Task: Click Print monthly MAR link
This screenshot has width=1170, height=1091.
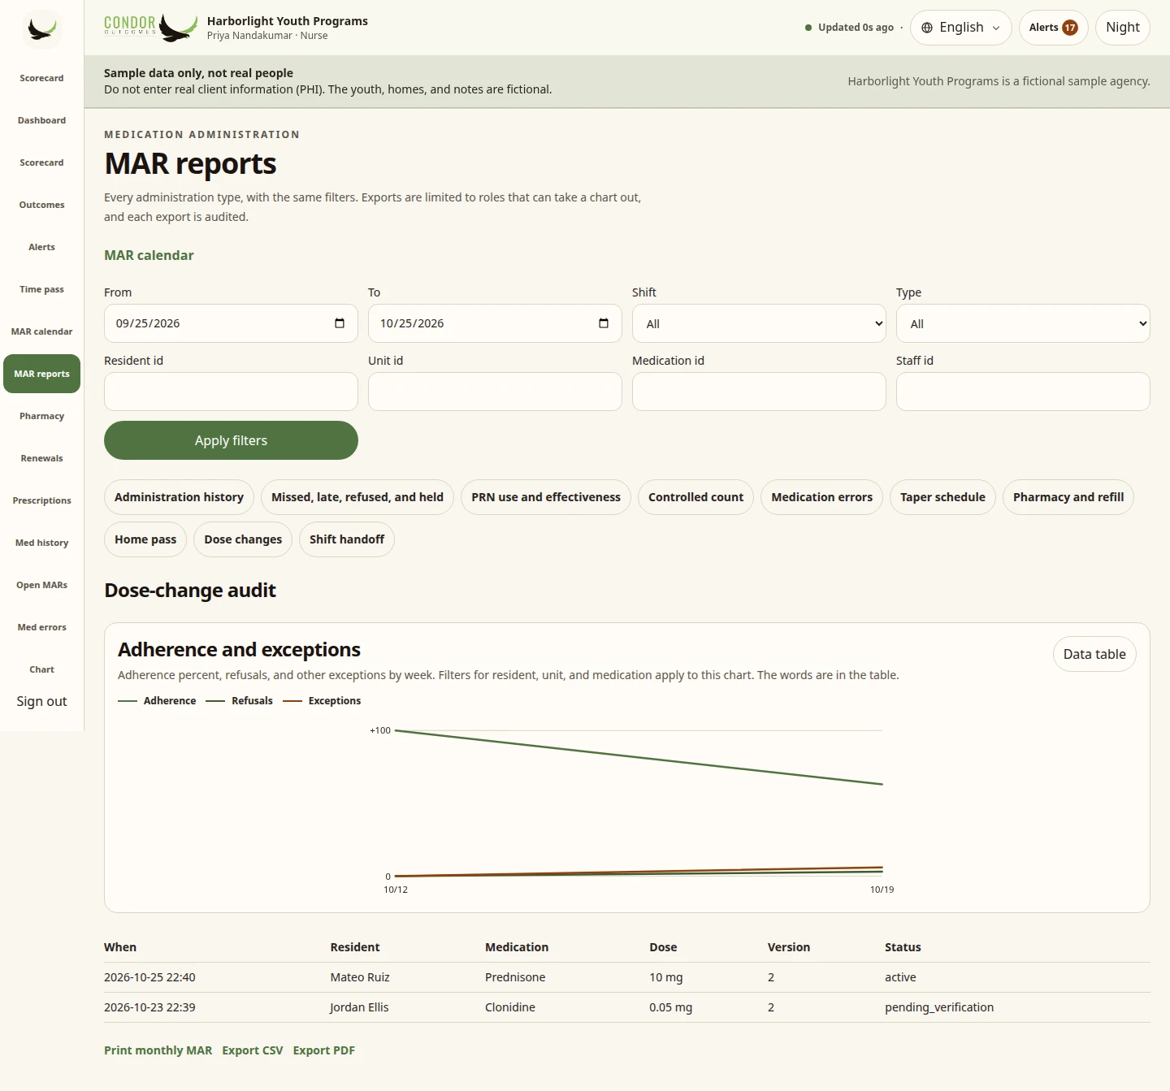Action: point(158,1050)
